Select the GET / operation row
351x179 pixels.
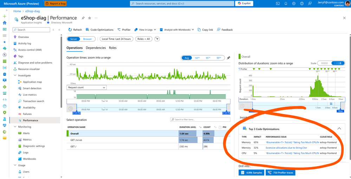(148, 147)
